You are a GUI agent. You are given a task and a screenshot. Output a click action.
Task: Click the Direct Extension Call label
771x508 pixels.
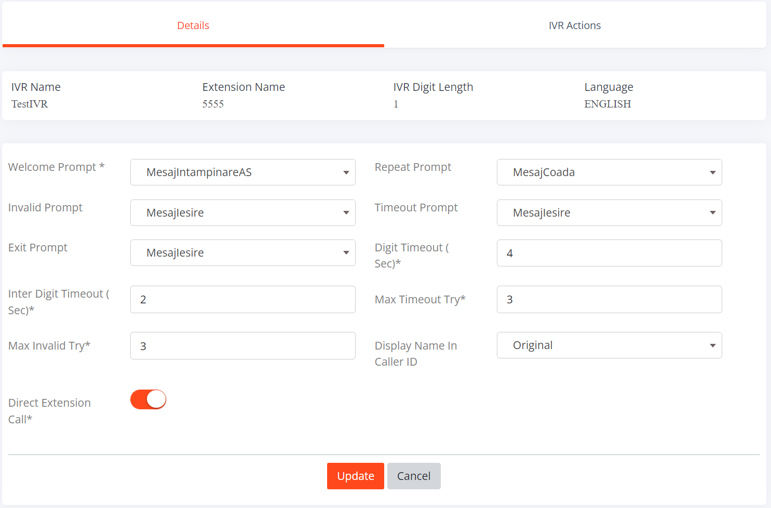click(x=49, y=411)
